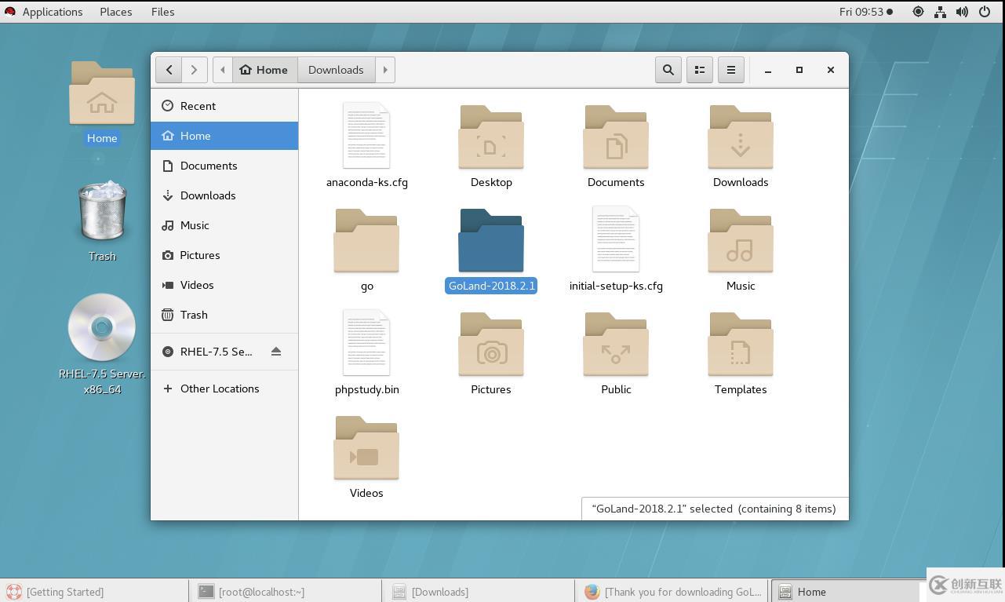Click the Public folder name label
Screen dimensions: 1005x602
pos(616,389)
